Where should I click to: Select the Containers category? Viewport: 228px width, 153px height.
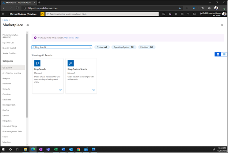[x=7, y=94]
